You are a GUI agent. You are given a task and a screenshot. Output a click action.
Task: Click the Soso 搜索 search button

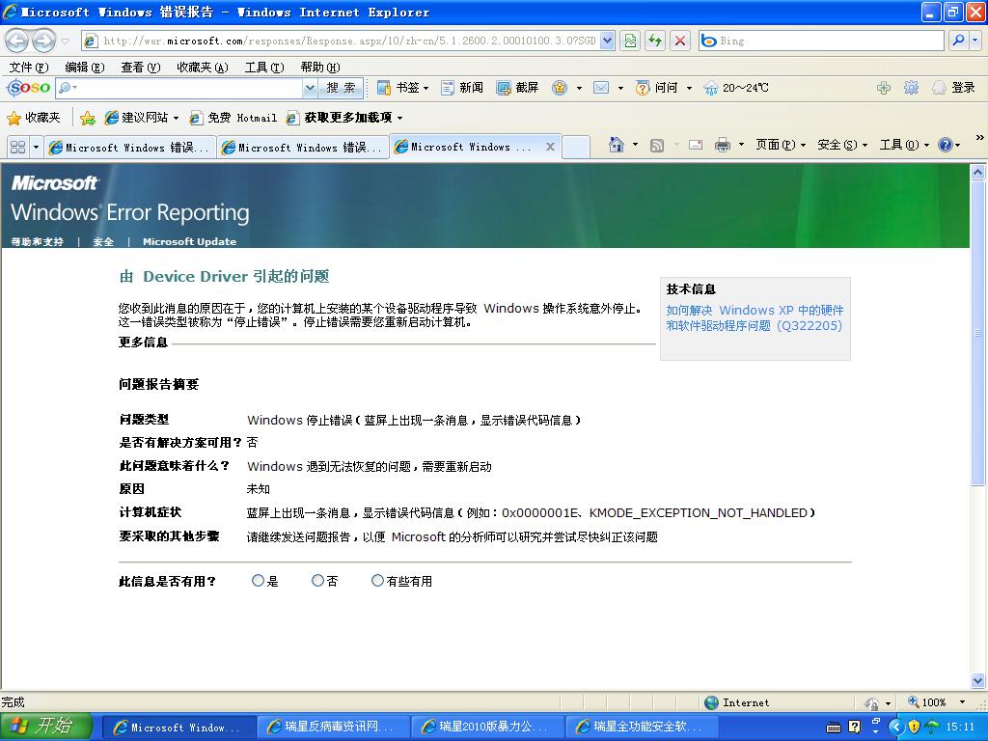click(341, 88)
